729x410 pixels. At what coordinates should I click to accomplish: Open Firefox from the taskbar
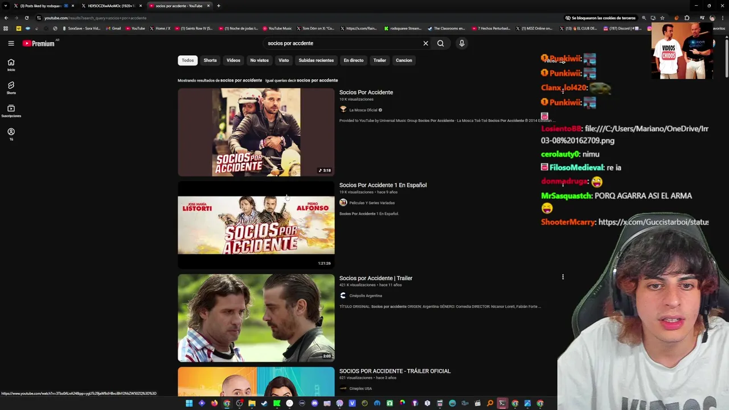click(214, 403)
